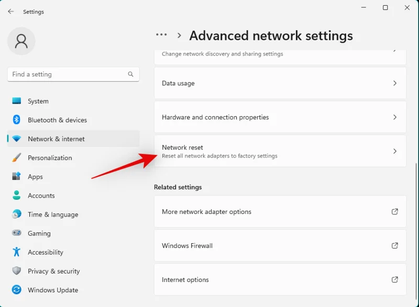
Task: Click the Privacy & security shield icon
Action: pos(17,271)
